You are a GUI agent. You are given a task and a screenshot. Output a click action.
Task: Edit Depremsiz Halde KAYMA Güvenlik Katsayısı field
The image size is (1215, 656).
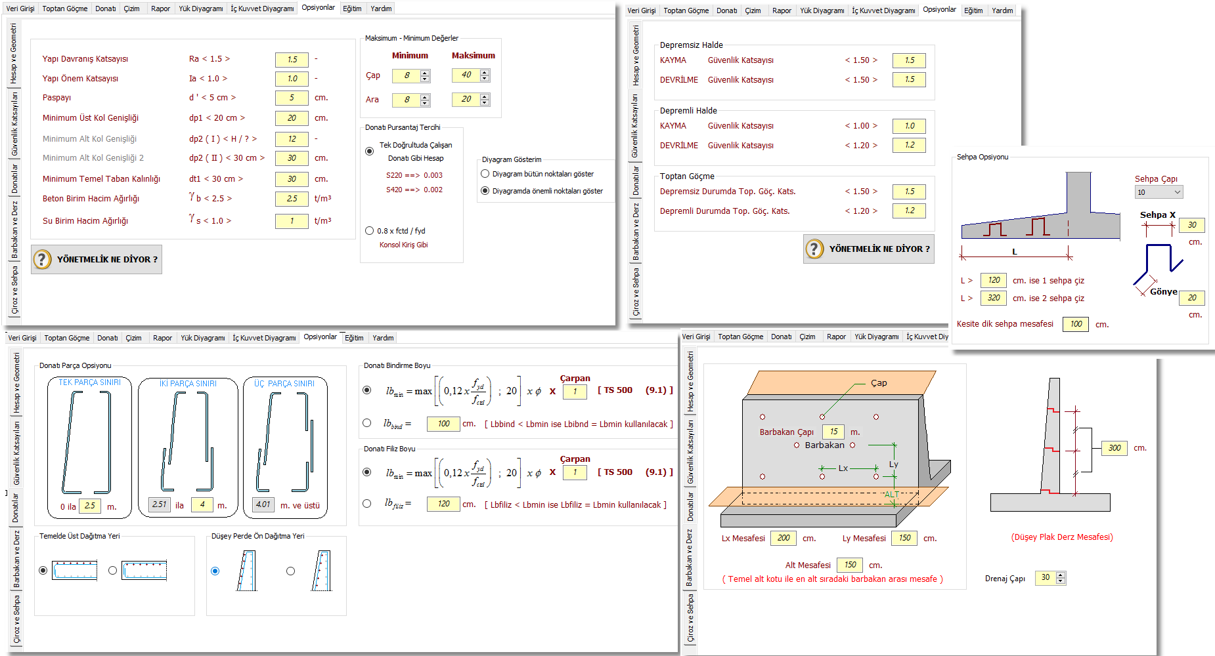(909, 60)
